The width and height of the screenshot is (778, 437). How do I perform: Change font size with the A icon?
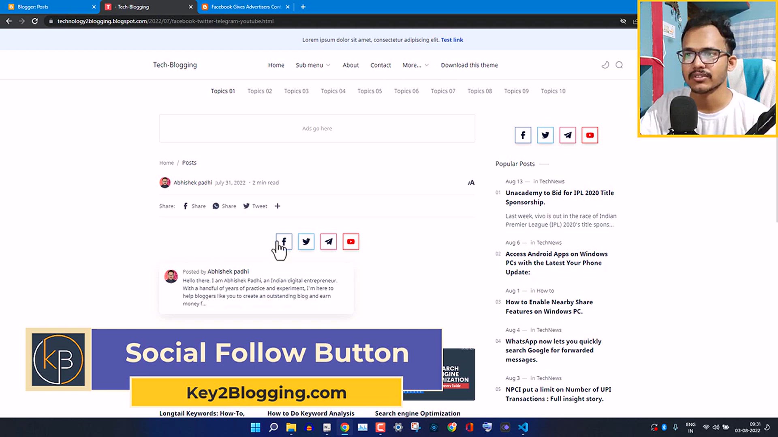[x=471, y=183]
